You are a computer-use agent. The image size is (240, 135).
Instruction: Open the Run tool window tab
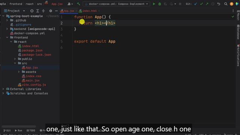click(x=18, y=130)
